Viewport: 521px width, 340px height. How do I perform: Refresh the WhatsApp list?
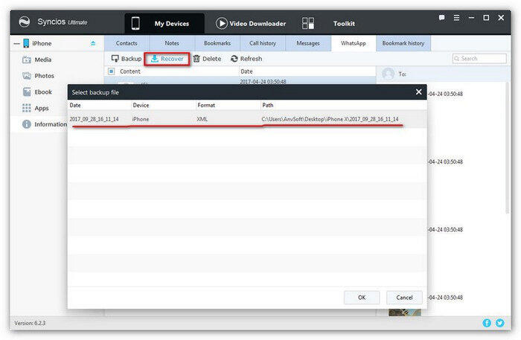(x=246, y=59)
